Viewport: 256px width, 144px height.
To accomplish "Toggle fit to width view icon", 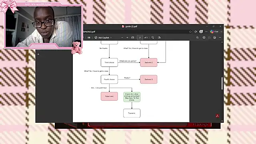I will click(x=133, y=38).
